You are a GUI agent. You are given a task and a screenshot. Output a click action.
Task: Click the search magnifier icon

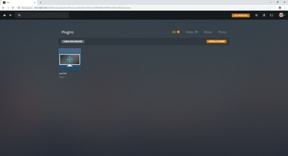(19, 15)
